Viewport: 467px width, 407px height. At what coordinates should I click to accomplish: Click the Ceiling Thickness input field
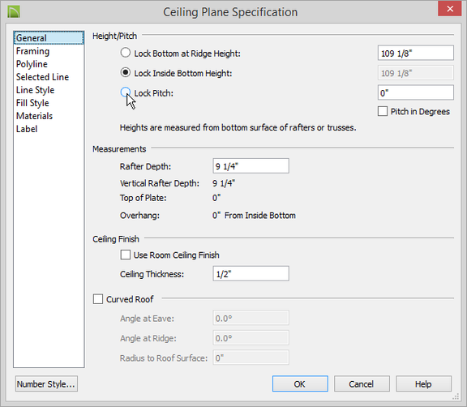click(251, 273)
